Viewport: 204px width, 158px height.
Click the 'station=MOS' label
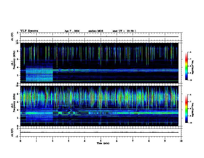tap(96, 31)
